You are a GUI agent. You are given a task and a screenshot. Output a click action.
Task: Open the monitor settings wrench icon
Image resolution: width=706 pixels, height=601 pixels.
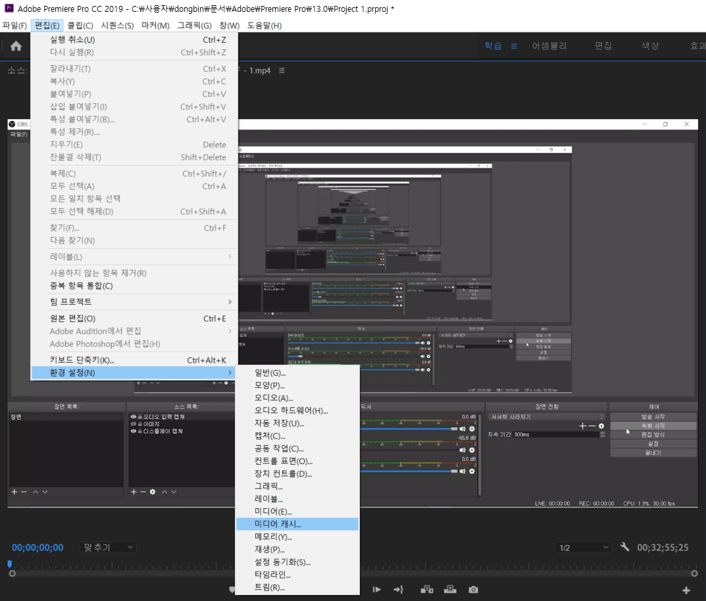pos(624,547)
